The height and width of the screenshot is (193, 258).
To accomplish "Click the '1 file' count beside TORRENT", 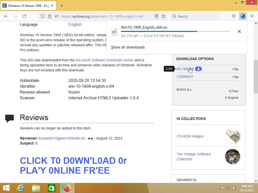I will 235,77.
